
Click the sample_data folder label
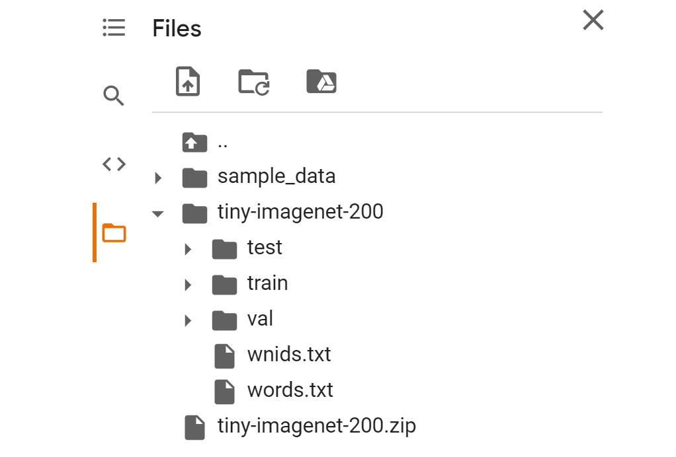(x=276, y=176)
